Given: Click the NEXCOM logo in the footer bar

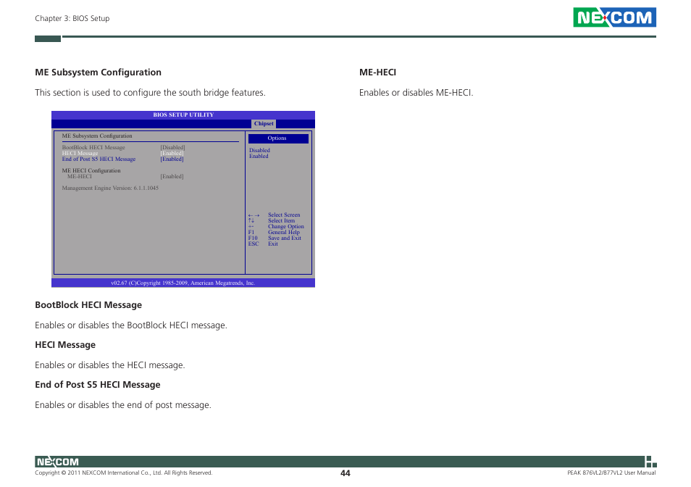Looking at the screenshot, I should [x=57, y=462].
